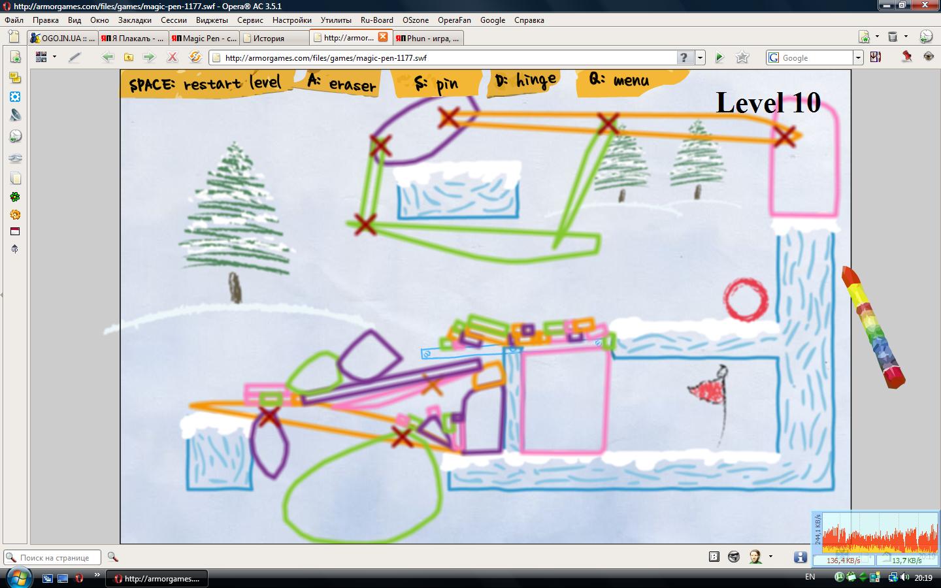Open the Ru-Board menu
Image resolution: width=941 pixels, height=588 pixels.
coord(377,20)
